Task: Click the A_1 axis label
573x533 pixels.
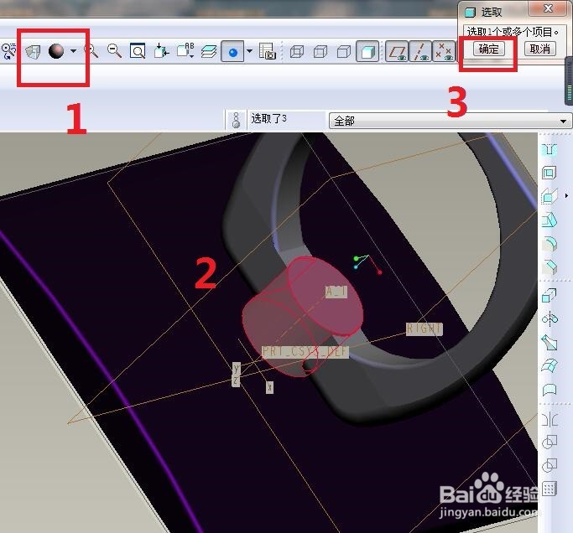Action: [336, 292]
